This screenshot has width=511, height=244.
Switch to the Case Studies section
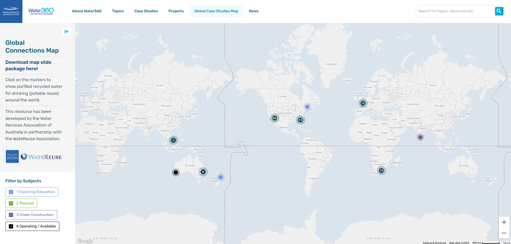coord(146,11)
